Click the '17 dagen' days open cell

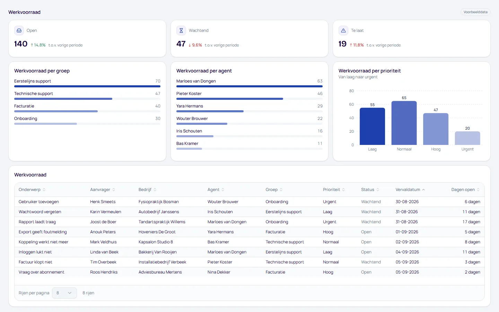tap(471, 222)
